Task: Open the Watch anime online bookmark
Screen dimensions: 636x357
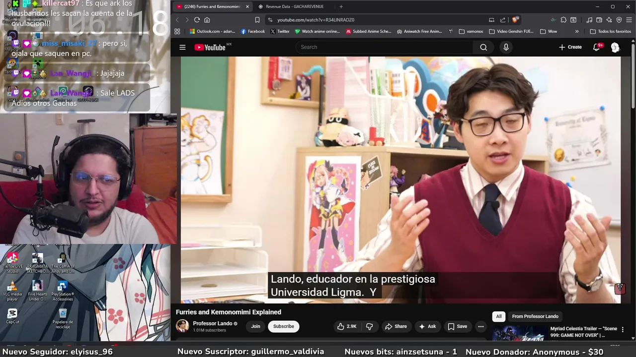Action: [318, 31]
